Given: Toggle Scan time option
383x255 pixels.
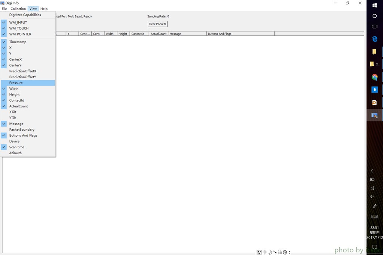Looking at the screenshot, I should [x=28, y=147].
